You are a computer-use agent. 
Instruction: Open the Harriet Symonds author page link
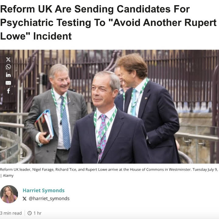43,190
